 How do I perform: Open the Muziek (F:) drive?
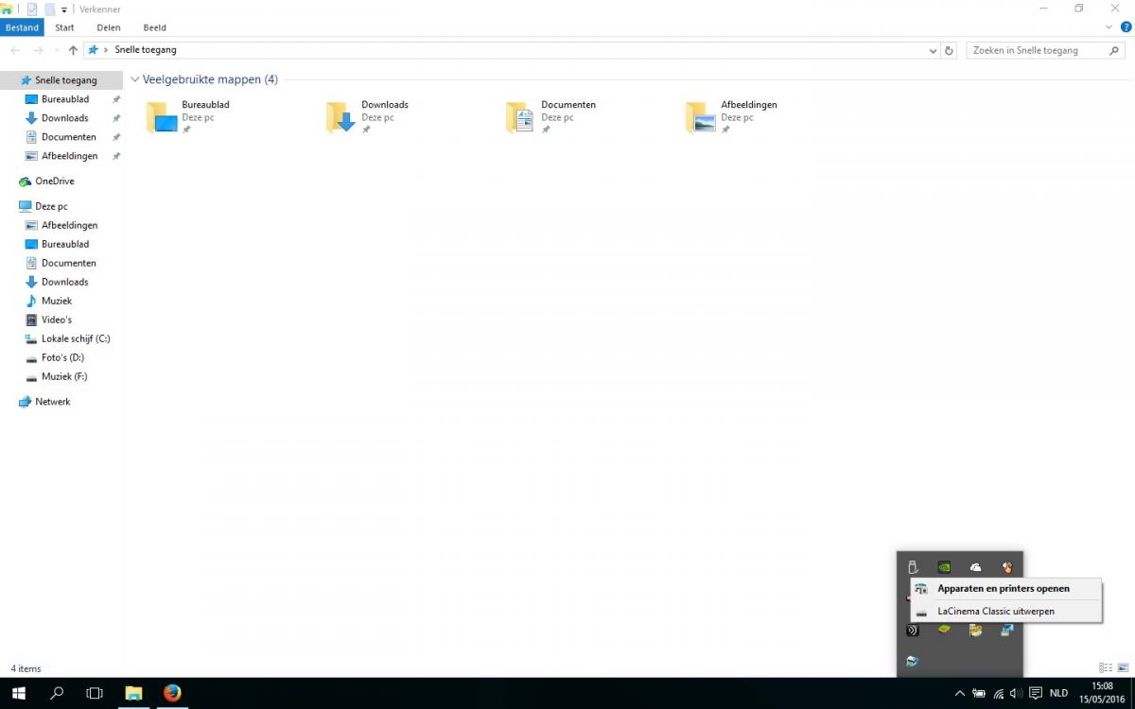click(64, 376)
